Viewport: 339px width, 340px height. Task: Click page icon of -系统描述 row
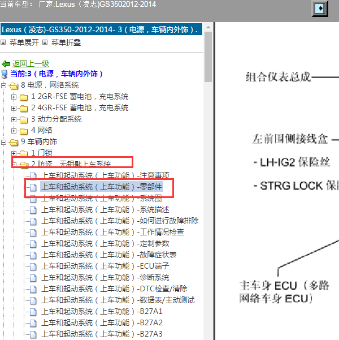(33, 210)
